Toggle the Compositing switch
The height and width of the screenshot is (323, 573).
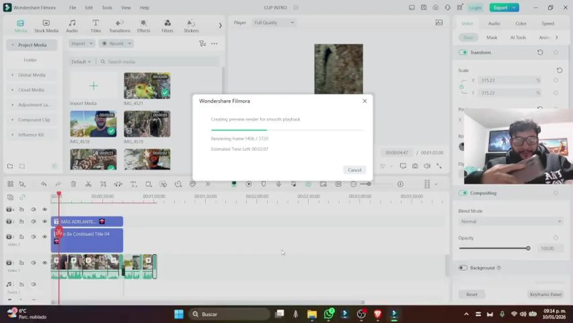point(463,193)
